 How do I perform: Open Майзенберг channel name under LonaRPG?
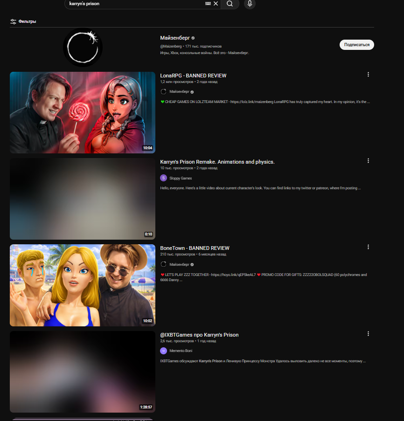click(180, 92)
